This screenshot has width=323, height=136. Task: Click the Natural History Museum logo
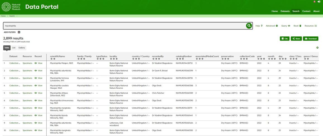coord(11,7)
